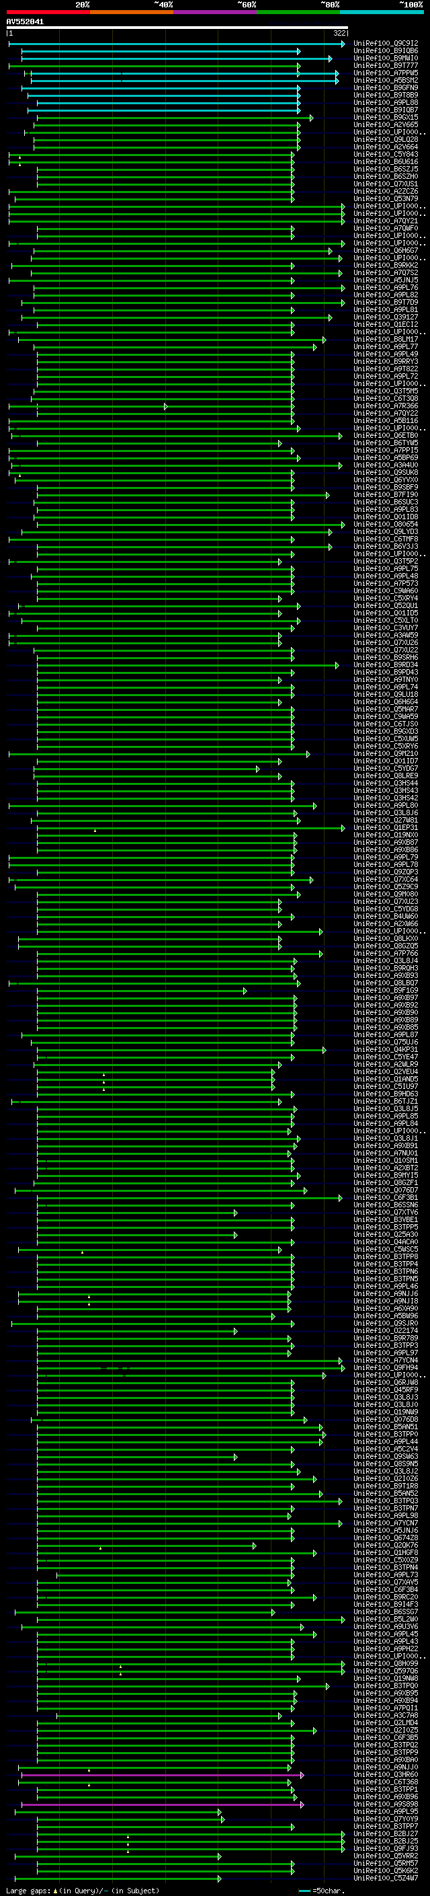This screenshot has width=430, height=1896.
Task: Click the UniRef100_B6U616 label
Action: (x=386, y=162)
